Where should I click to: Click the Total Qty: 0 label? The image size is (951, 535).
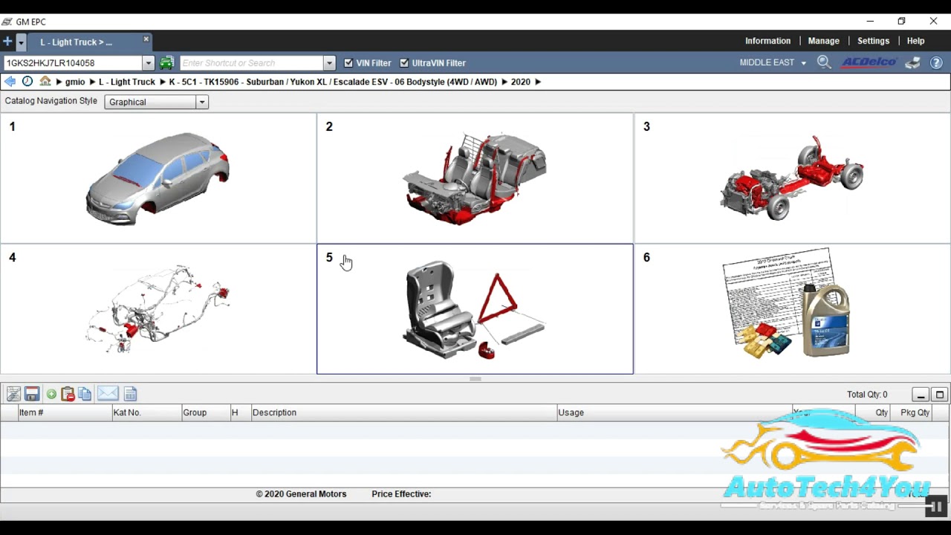pyautogui.click(x=867, y=395)
